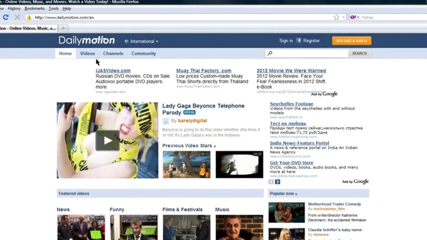Open Motherhood Trailer Comedy title link

[334, 204]
